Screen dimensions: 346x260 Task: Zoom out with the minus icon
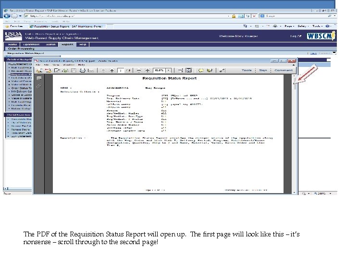pyautogui.click(x=139, y=71)
